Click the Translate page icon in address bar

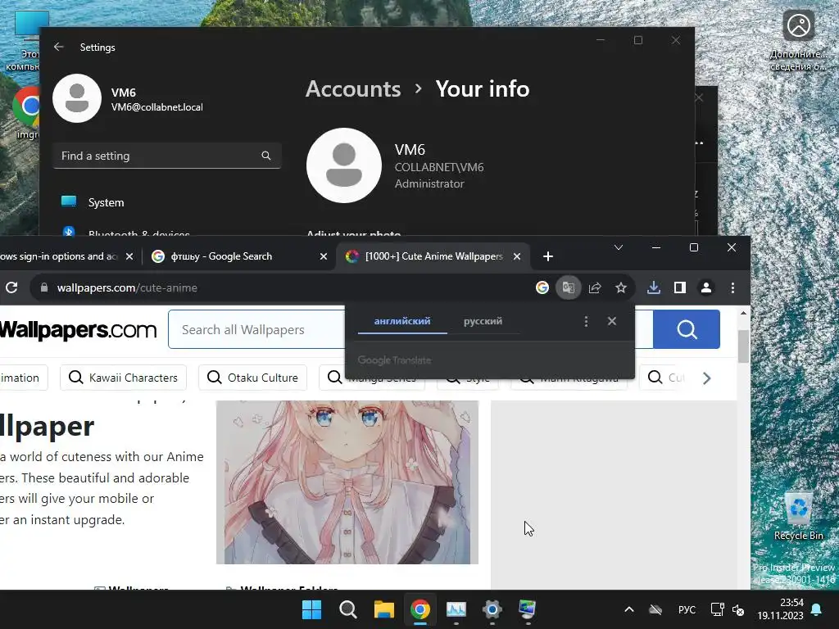tap(569, 287)
